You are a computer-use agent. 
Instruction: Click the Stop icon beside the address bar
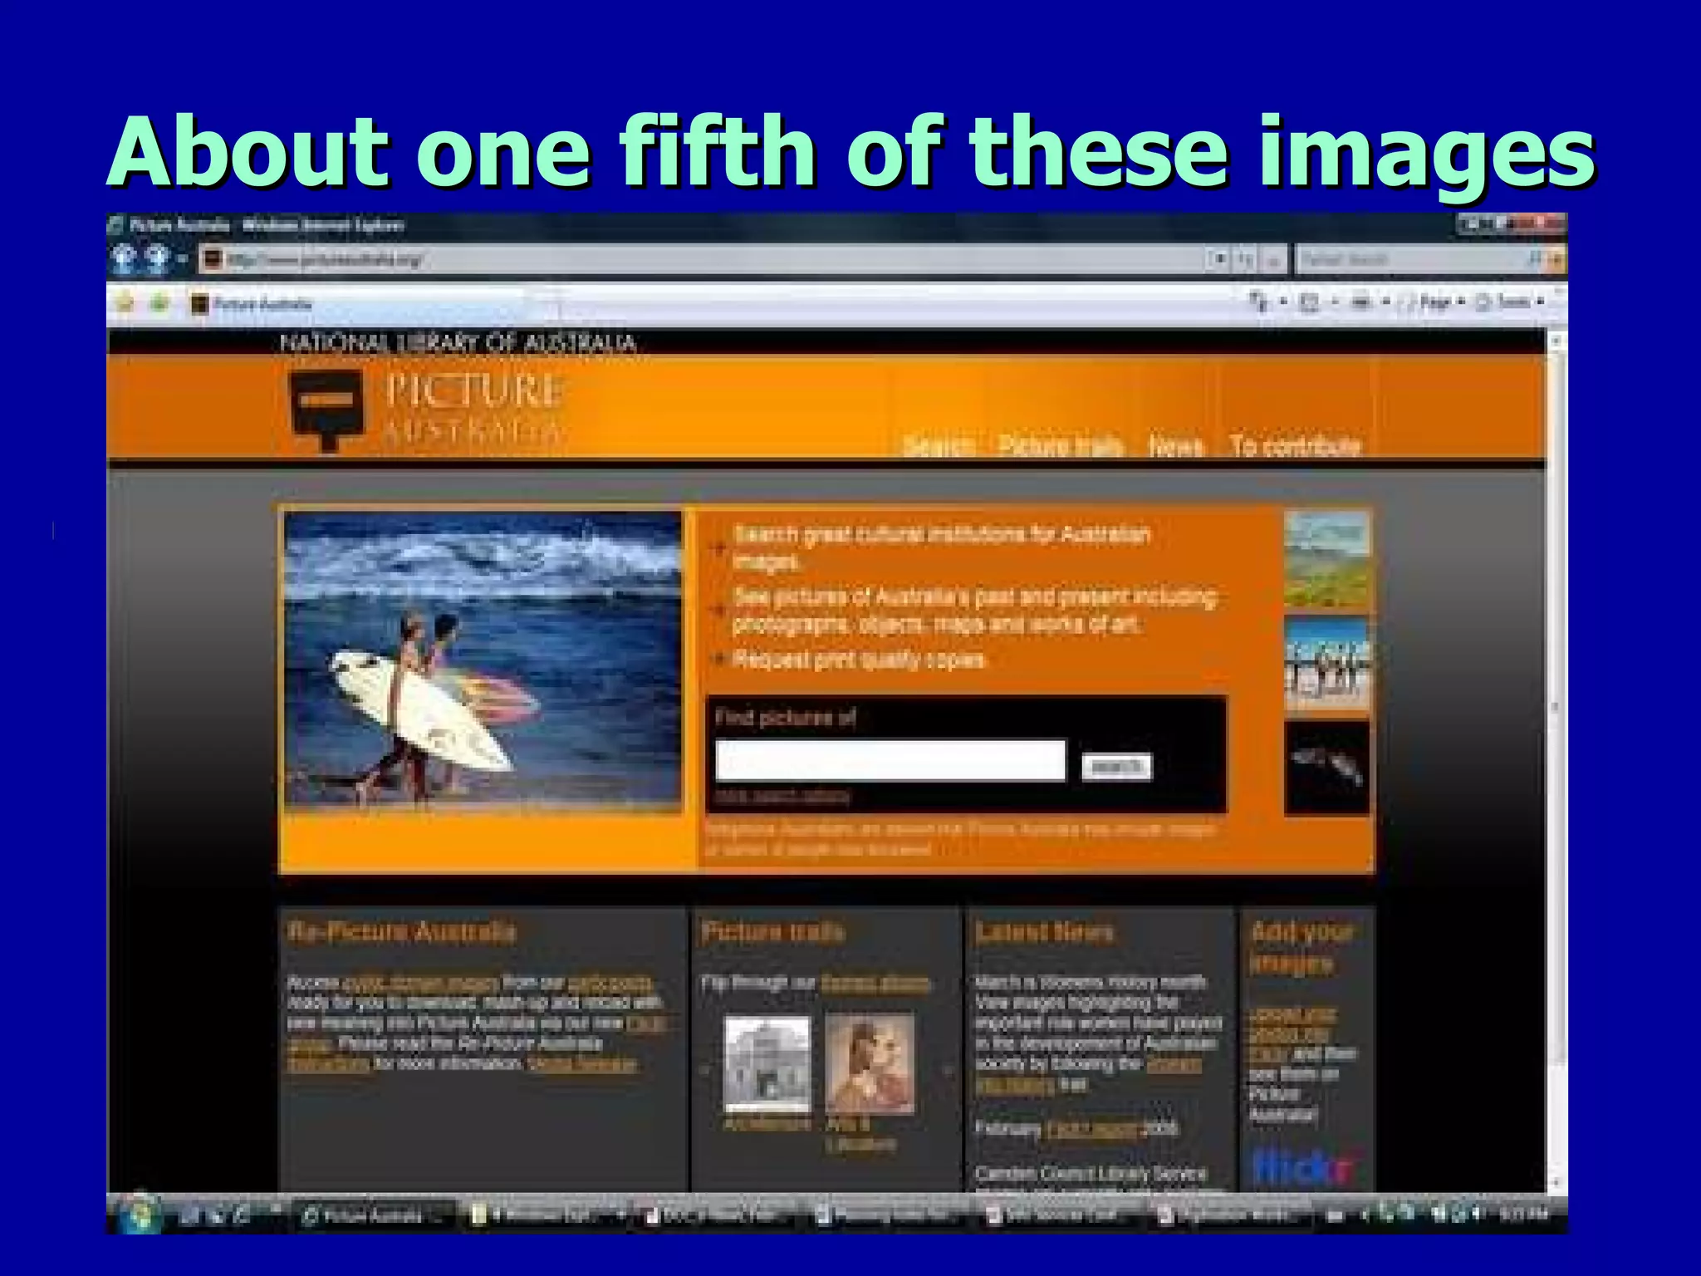tap(1273, 261)
